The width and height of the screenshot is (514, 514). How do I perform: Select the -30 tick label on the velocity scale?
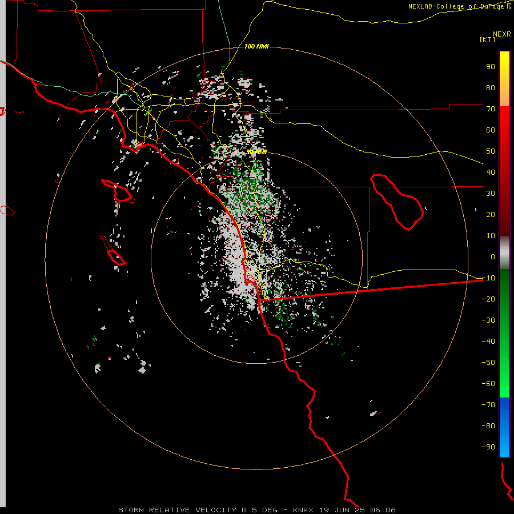pos(488,320)
